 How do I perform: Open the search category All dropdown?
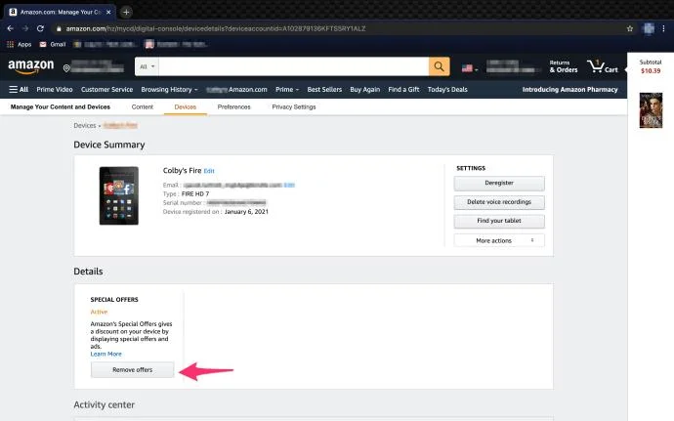click(147, 66)
